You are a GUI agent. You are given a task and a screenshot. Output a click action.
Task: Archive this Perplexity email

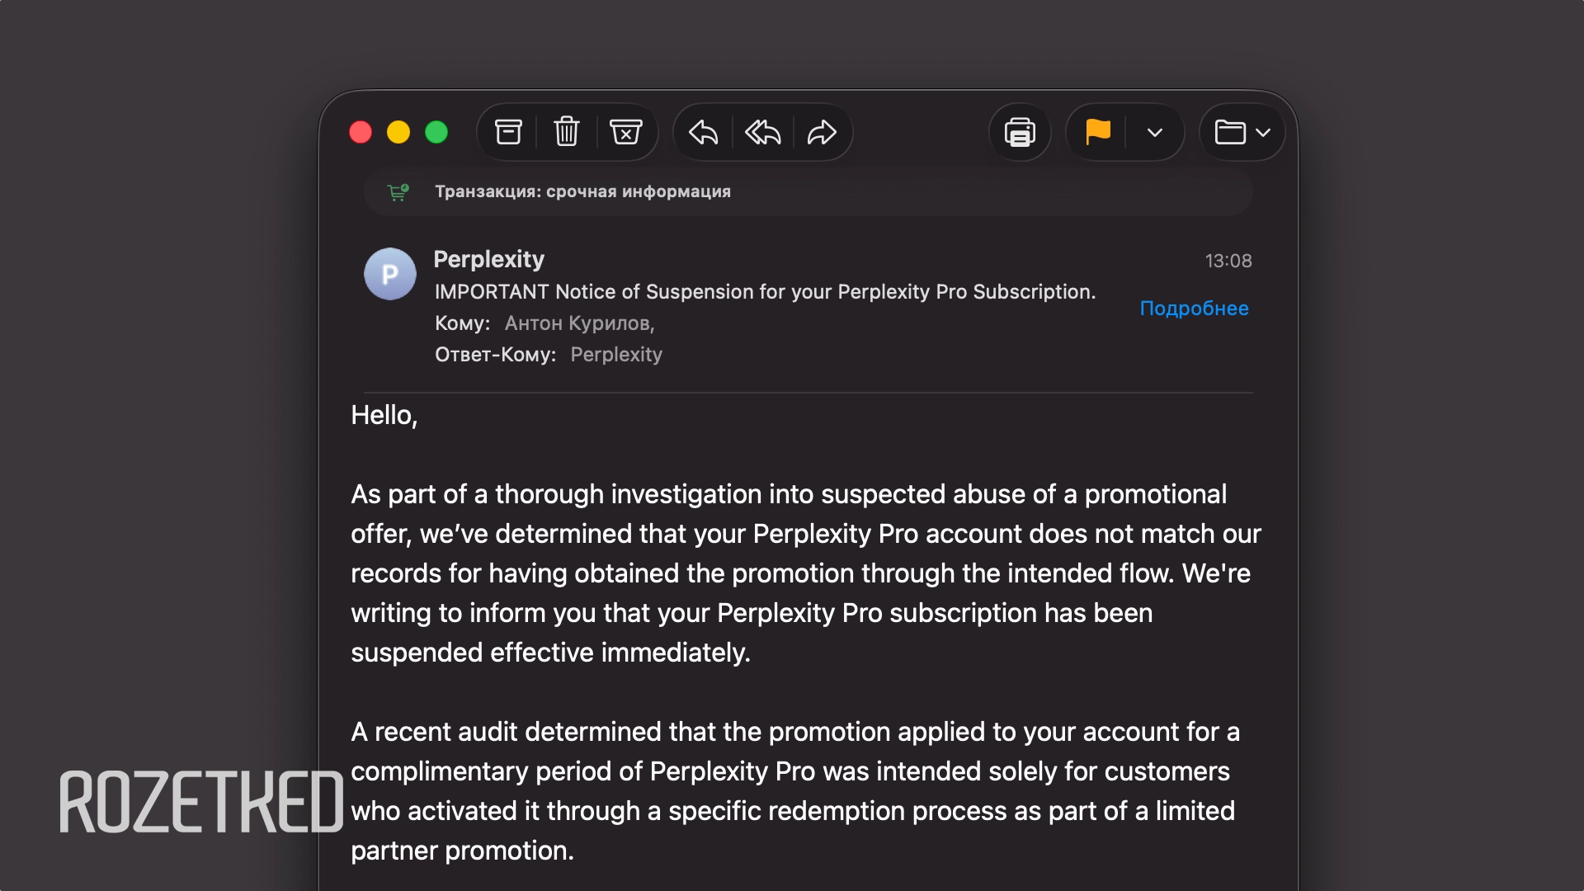(508, 132)
